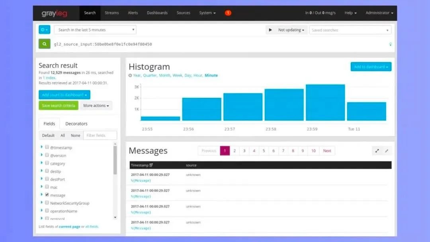Click the green search magnifier button
The height and width of the screenshot is (242, 430).
click(x=45, y=44)
